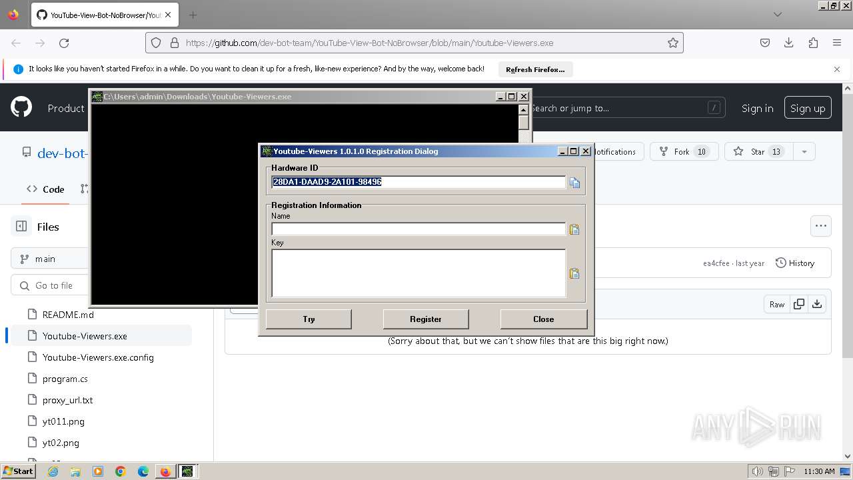Click the Refresh Firefox button
The height and width of the screenshot is (480, 853).
[x=535, y=69]
